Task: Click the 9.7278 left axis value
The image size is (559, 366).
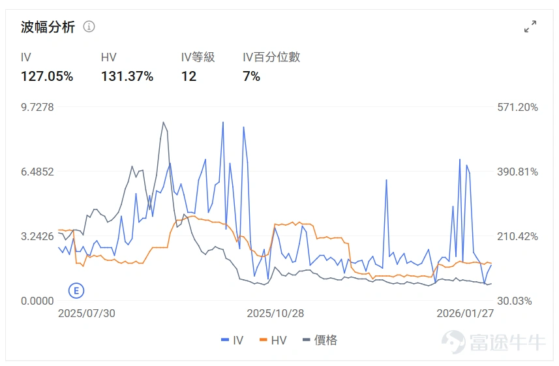Action: tap(37, 107)
